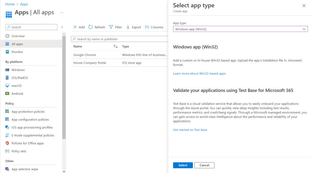Click the Apps grid icon beside page title
Screen dimensions: 311x173
point(9,14)
